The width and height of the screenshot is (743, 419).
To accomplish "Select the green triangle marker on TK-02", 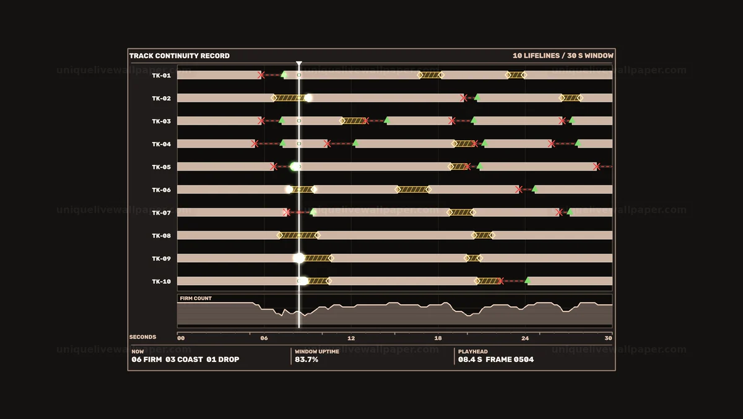I will 477,98.
